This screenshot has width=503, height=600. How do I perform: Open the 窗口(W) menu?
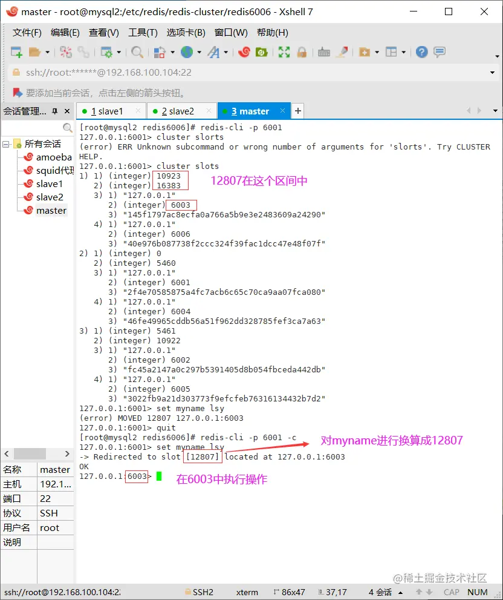231,33
